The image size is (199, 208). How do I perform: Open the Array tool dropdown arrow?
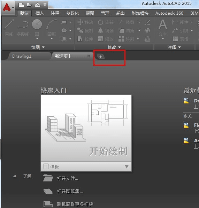(138, 39)
